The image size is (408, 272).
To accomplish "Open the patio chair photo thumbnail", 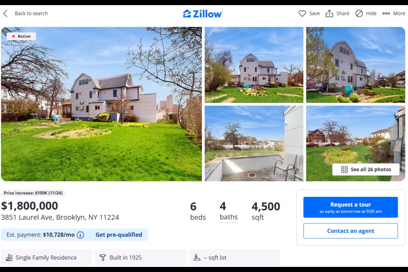I will pos(254,143).
